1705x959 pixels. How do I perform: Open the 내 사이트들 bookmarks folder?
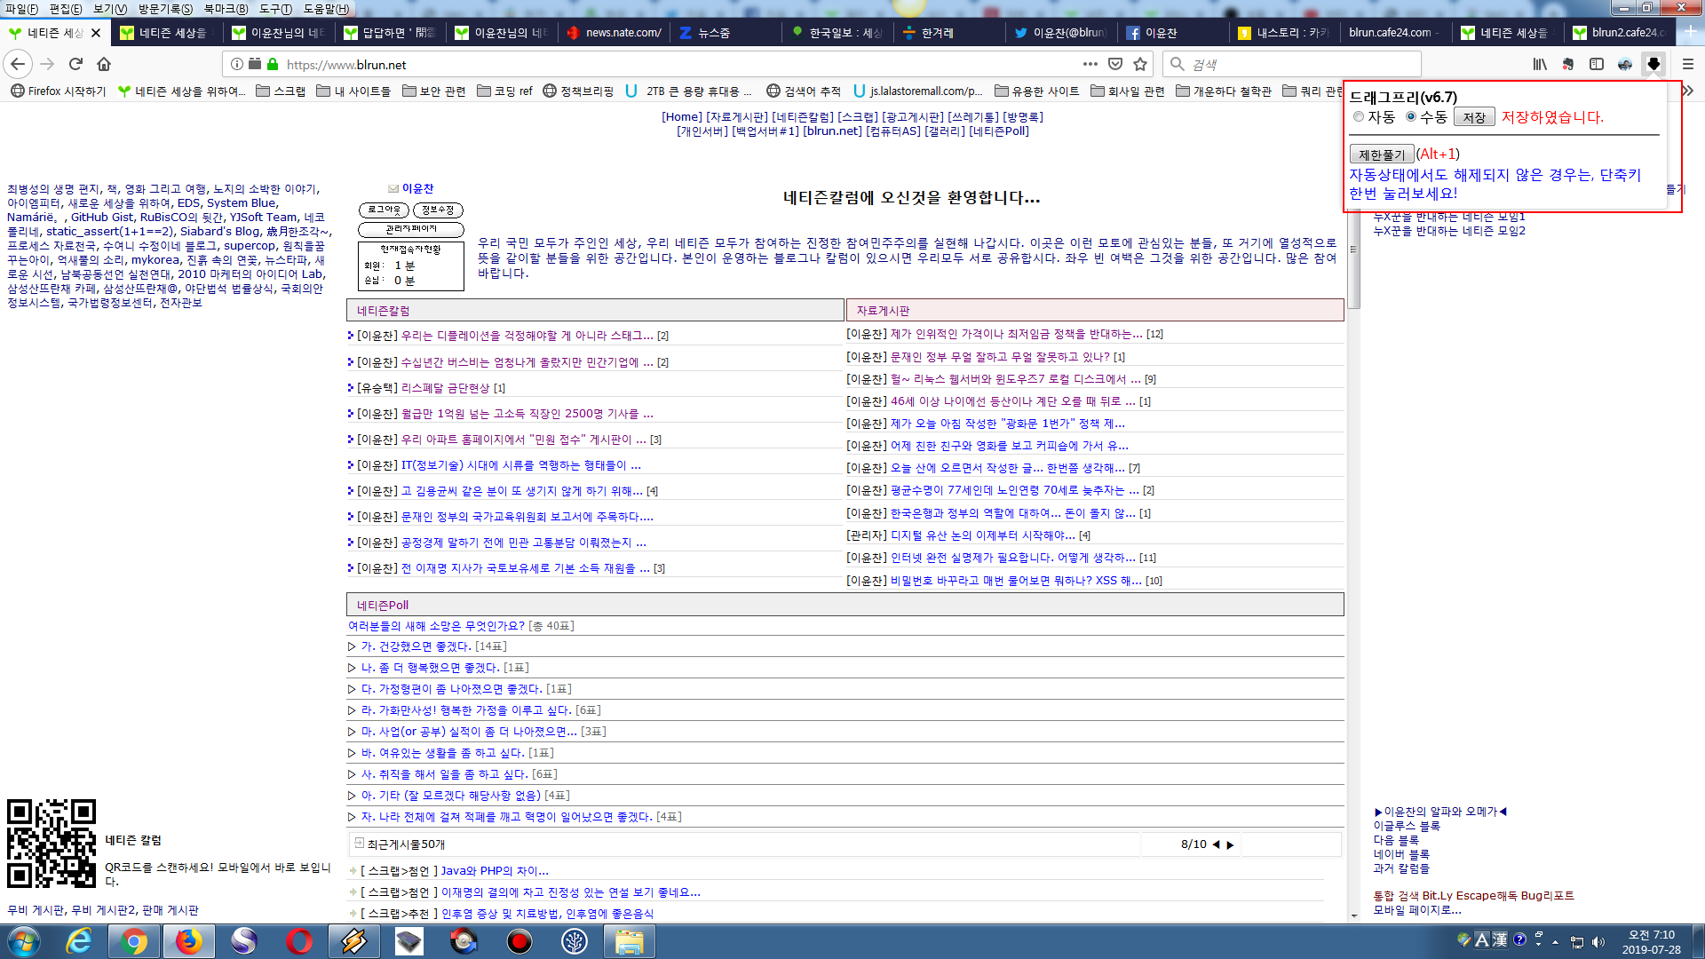(x=353, y=91)
